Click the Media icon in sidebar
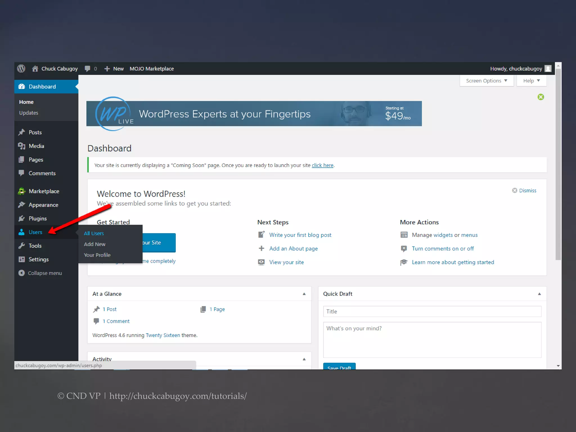Viewport: 576px width, 432px height. pyautogui.click(x=22, y=146)
